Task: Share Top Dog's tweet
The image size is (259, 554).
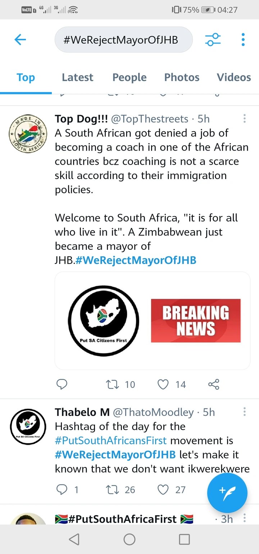Action: click(214, 384)
